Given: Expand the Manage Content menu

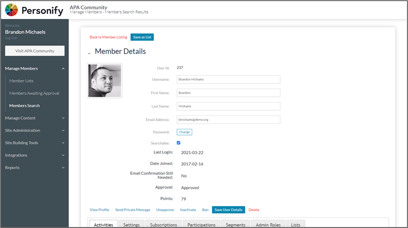Looking at the screenshot, I should pos(63,118).
